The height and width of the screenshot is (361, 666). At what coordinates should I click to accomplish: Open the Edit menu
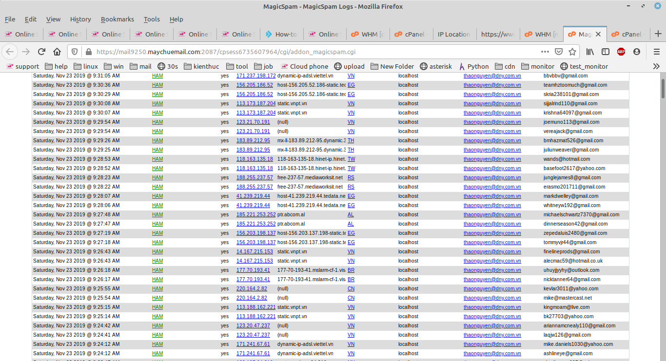pyautogui.click(x=31, y=19)
